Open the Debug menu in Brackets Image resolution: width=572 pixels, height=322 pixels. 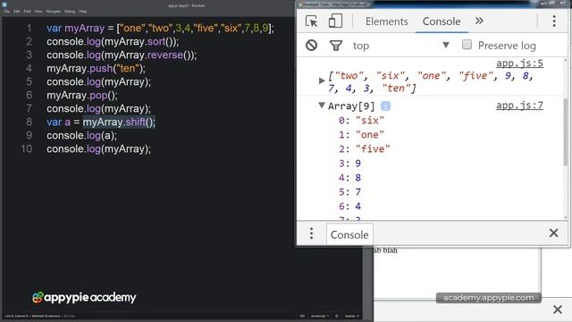70,12
